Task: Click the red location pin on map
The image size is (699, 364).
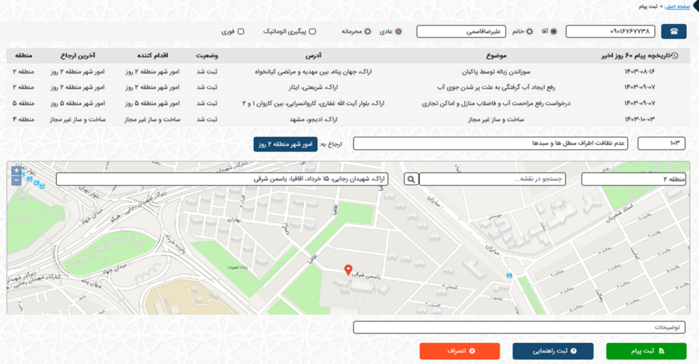Action: [x=348, y=270]
